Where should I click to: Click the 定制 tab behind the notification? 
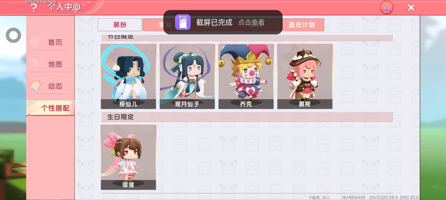click(x=166, y=25)
